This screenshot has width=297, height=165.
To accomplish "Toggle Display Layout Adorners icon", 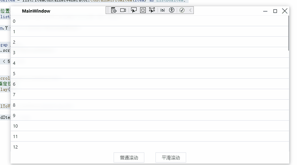I will click(143, 10).
